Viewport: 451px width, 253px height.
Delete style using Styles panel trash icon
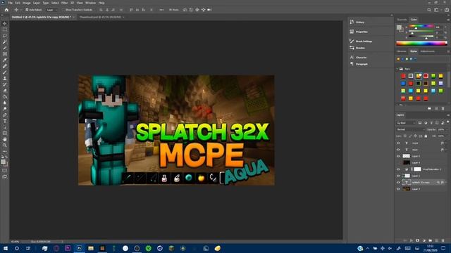point(443,108)
